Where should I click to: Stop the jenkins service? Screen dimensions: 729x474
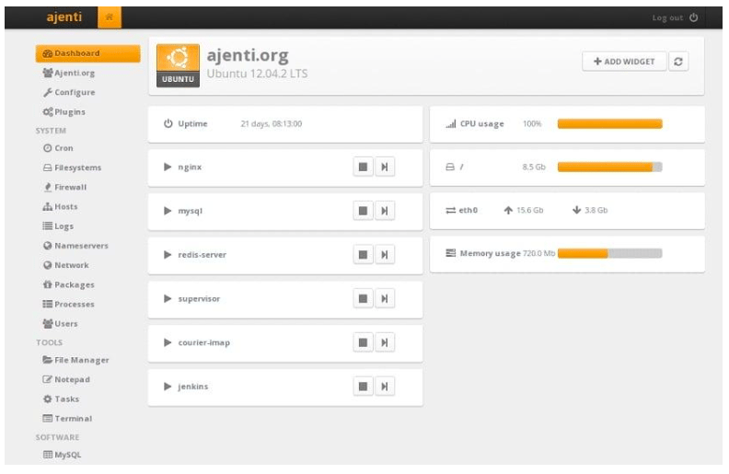[363, 387]
